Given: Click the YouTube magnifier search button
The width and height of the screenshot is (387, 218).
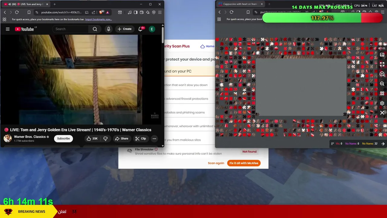Looking at the screenshot, I should coord(95,29).
